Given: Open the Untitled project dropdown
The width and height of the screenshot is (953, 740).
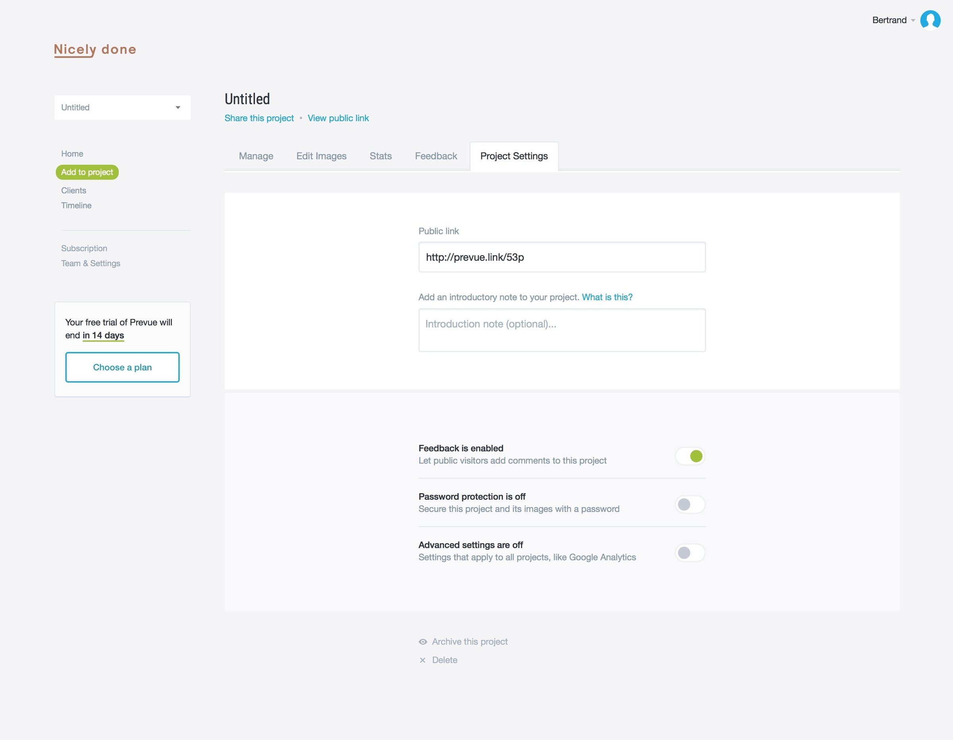Looking at the screenshot, I should coord(122,107).
